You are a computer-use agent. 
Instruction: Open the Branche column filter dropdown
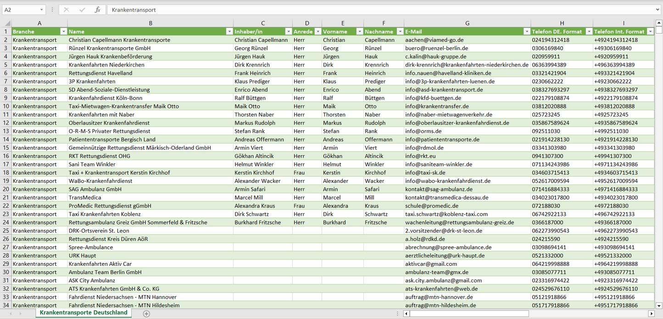click(x=63, y=32)
